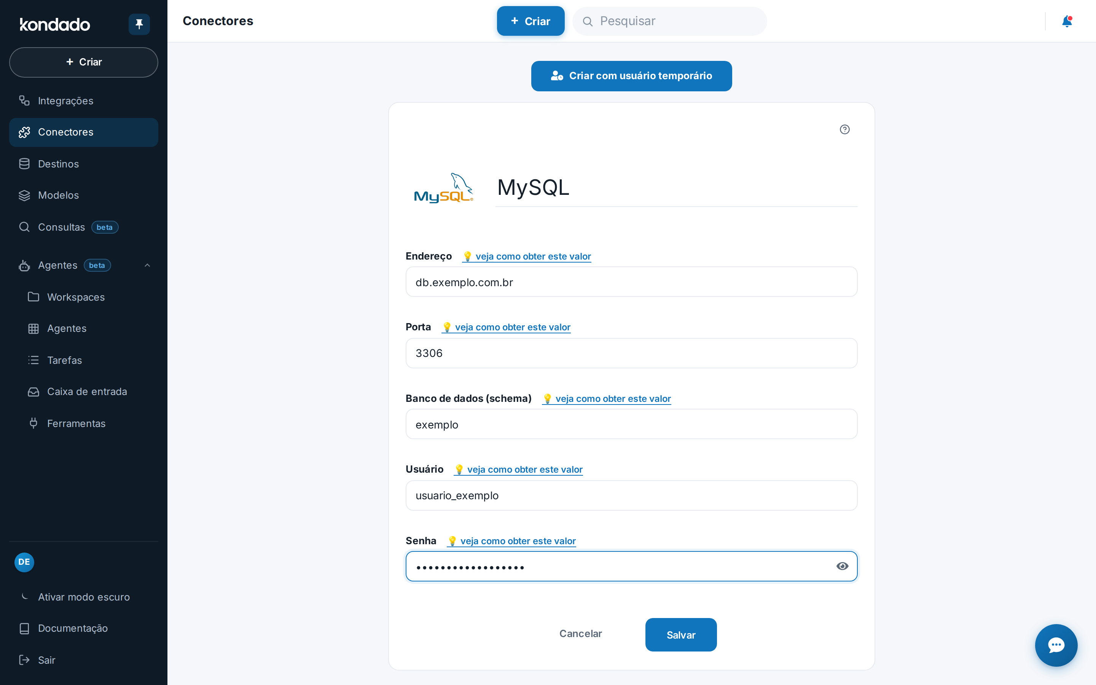Click the Senha password field

coord(631,566)
